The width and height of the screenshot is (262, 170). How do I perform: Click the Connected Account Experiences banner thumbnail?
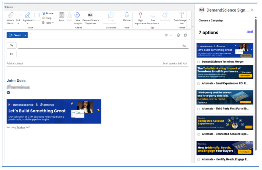point(225,123)
